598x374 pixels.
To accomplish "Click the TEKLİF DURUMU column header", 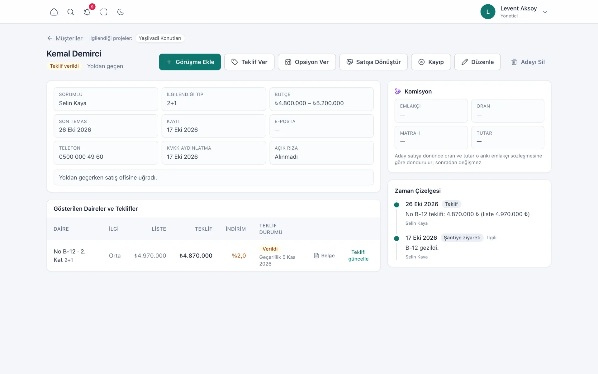I will coord(271,229).
